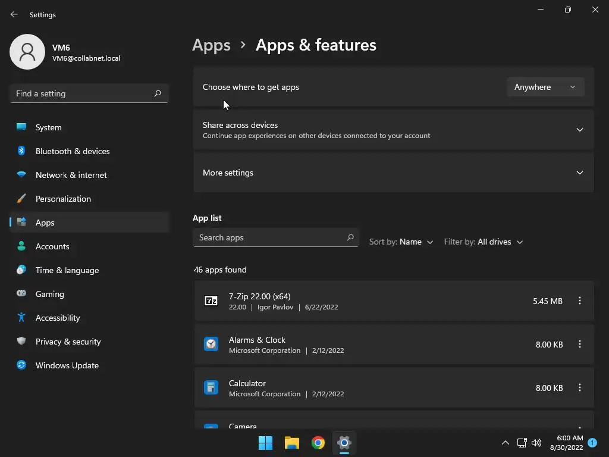Viewport: 609px width, 457px height.
Task: Click the back arrow in Settings
Action: 14,14
